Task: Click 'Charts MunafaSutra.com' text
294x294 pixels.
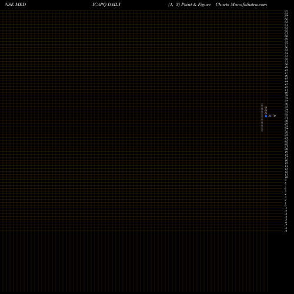Action: 241,5
